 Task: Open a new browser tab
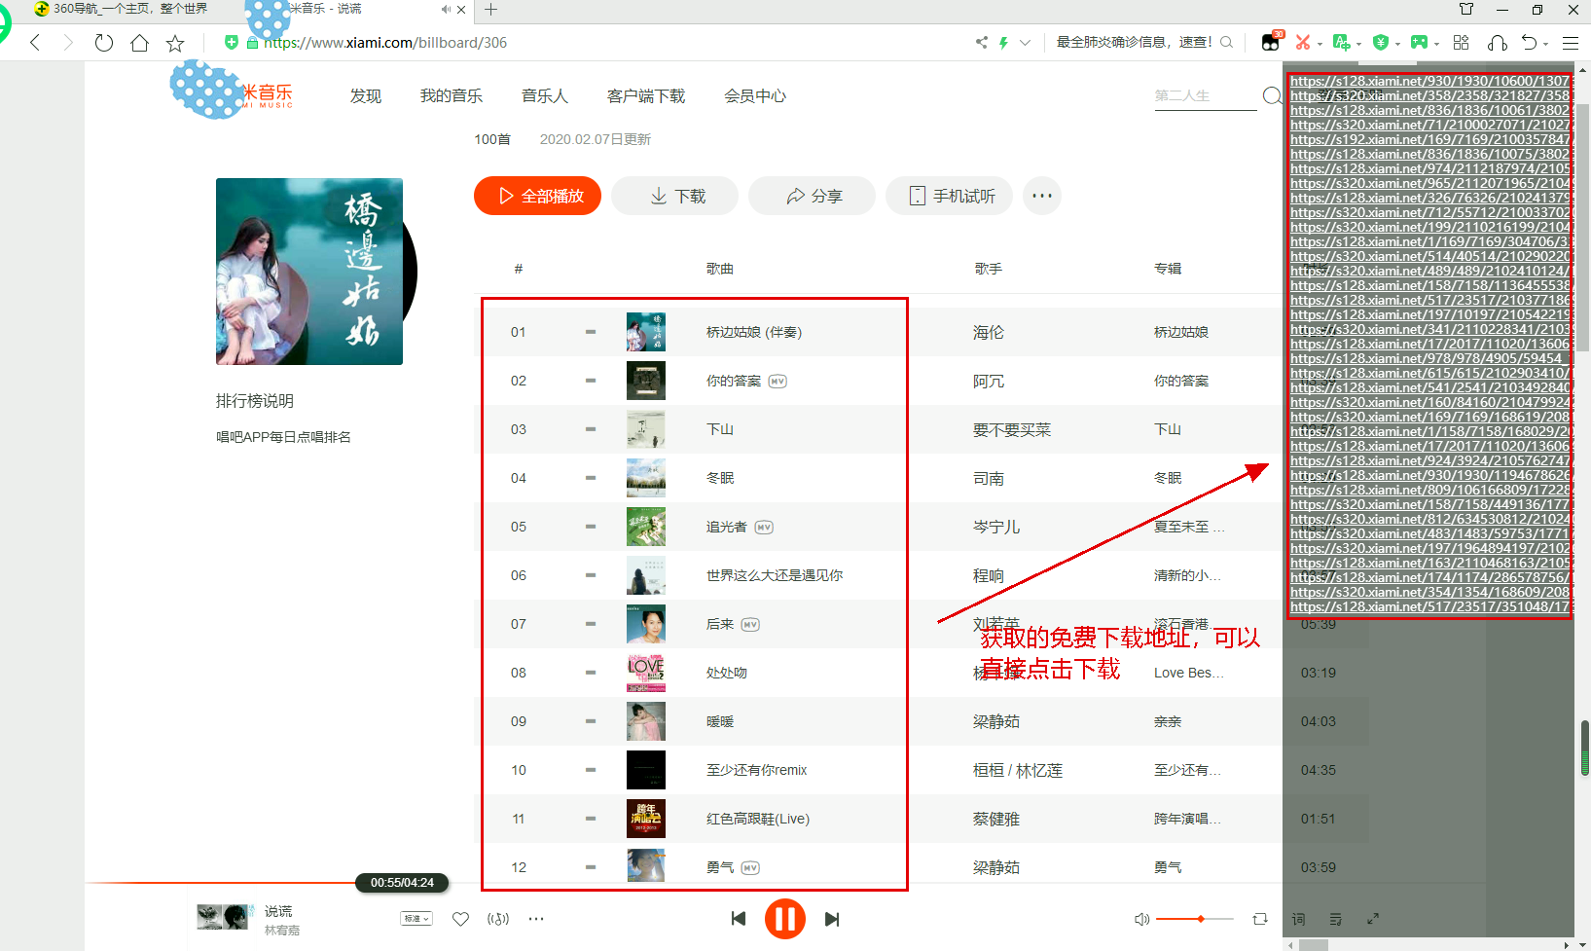490,10
